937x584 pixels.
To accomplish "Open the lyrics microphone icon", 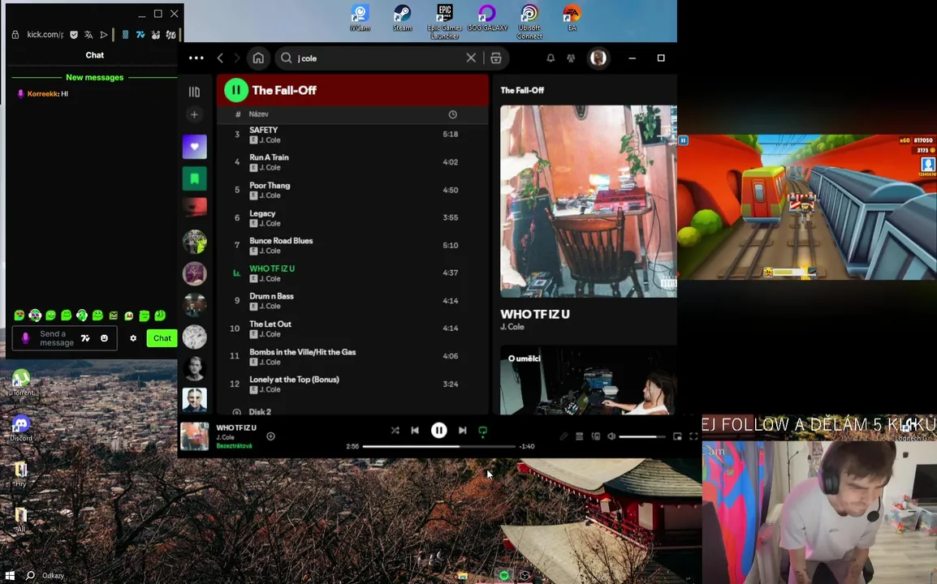I will tap(563, 436).
